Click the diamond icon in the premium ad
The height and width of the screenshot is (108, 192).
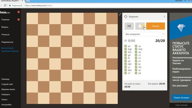(181, 28)
